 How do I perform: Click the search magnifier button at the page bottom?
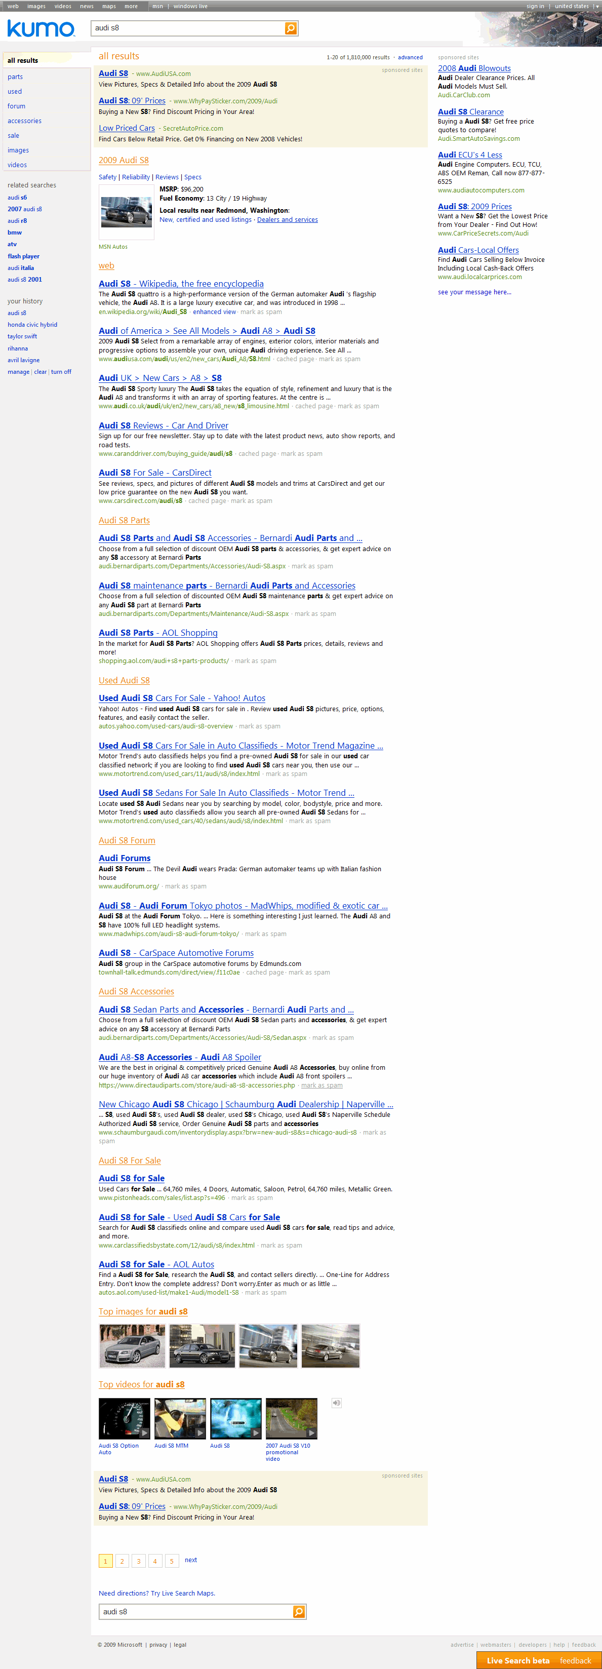click(x=299, y=1611)
